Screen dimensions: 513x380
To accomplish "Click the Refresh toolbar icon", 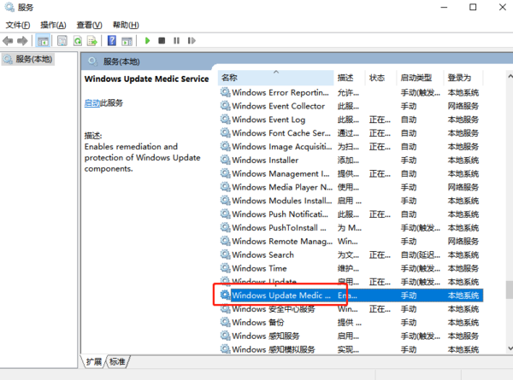I will point(78,41).
